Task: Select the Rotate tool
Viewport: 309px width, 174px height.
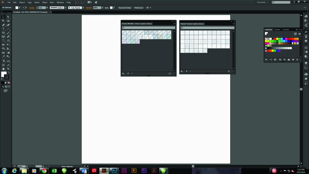Action: [3, 41]
